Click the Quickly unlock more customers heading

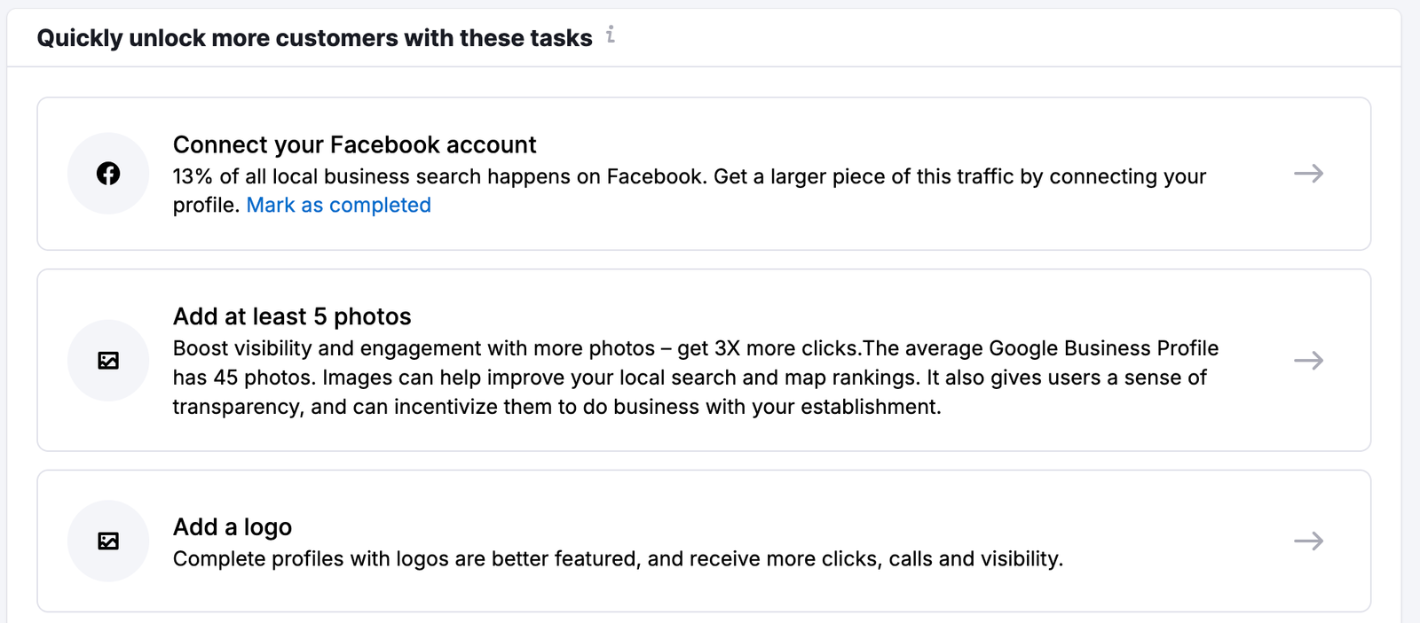point(314,38)
